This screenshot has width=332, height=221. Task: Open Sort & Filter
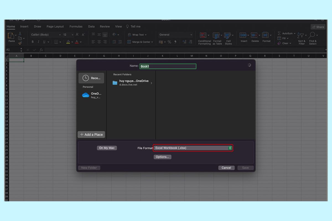point(301,38)
